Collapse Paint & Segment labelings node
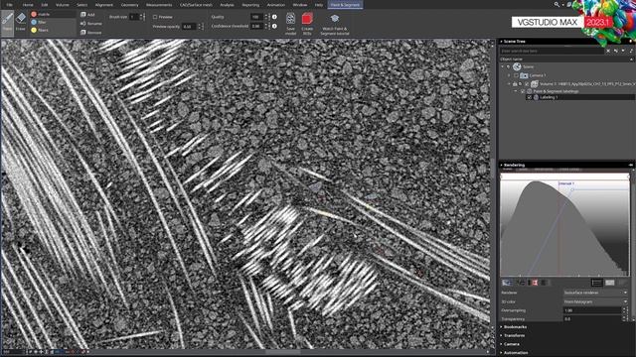 (516, 91)
